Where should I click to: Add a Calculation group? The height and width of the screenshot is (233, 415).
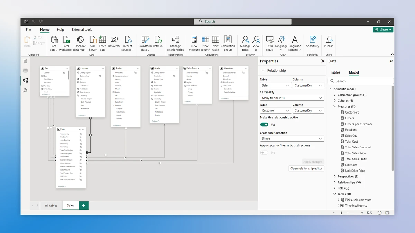[x=228, y=43]
